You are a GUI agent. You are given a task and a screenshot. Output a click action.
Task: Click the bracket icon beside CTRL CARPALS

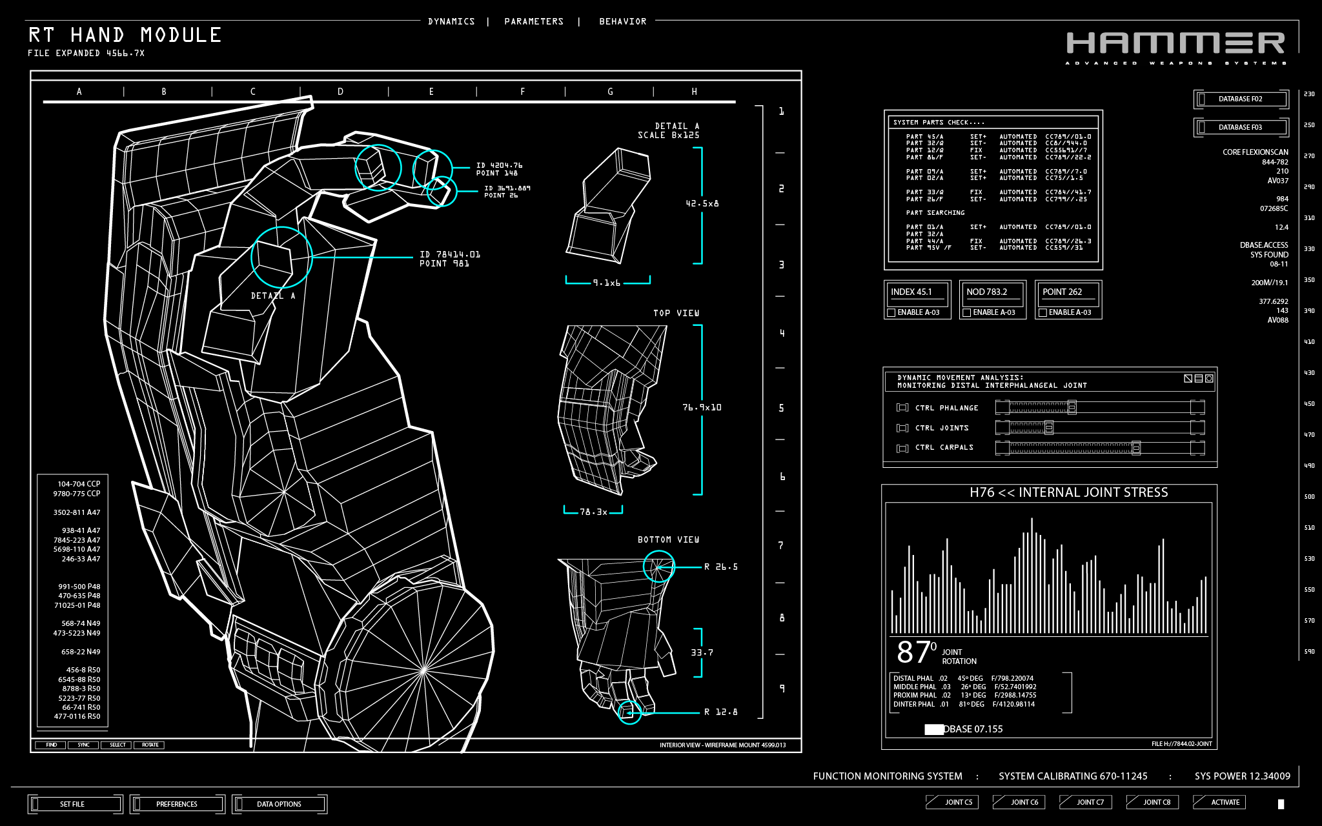(902, 448)
